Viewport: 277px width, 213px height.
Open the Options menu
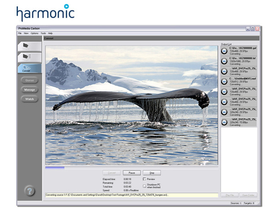35,33
